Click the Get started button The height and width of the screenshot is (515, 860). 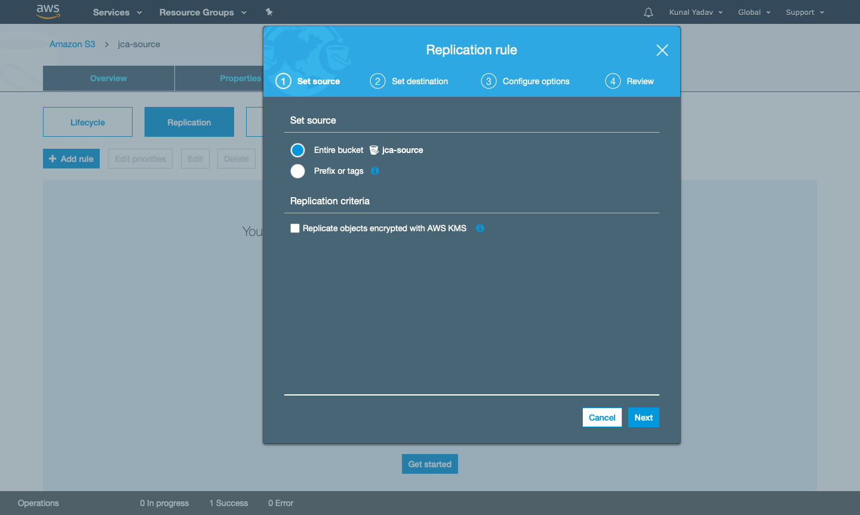tap(430, 464)
